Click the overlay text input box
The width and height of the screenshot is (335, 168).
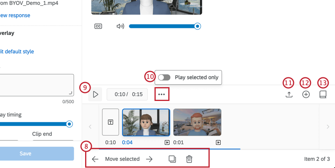[x=37, y=85]
